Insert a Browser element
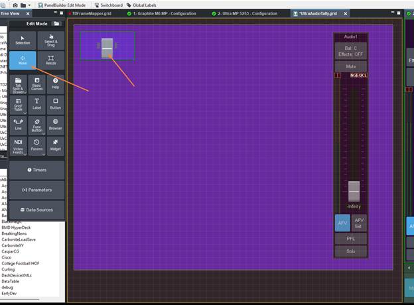Screen dimensions: 414x305 pos(56,125)
